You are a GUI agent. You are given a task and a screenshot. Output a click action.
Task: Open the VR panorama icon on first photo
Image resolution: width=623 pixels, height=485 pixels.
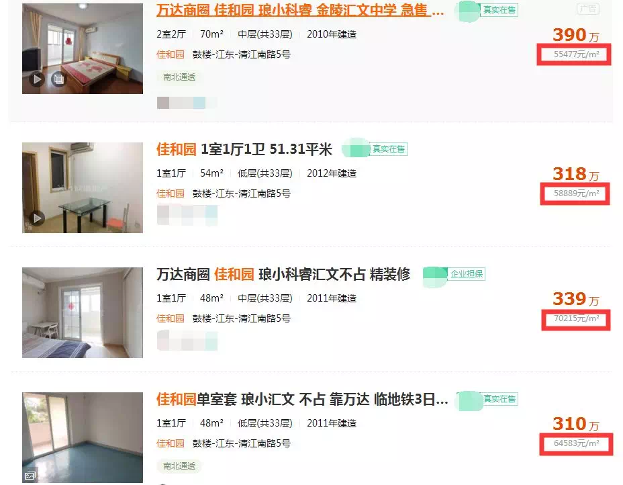[58, 79]
